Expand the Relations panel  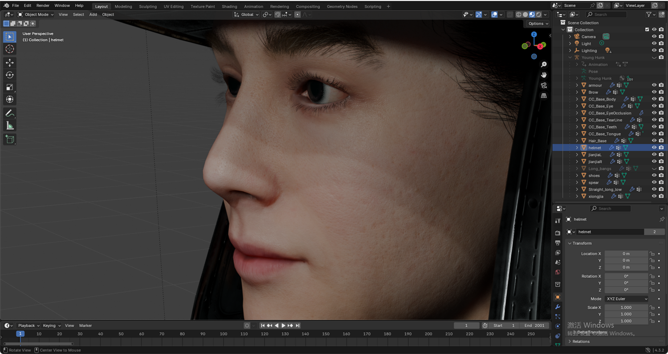click(581, 342)
